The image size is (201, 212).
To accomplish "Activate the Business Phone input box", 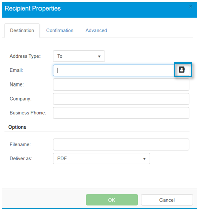I will [121, 113].
